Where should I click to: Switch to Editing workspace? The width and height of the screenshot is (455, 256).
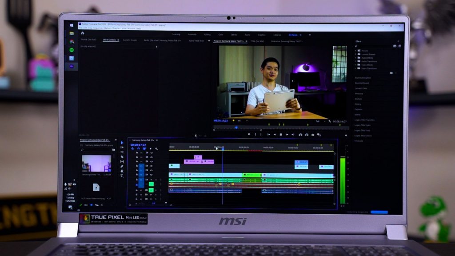pos(207,35)
